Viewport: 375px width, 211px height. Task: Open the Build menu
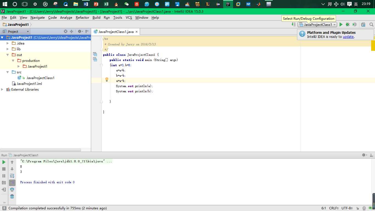pos(96,17)
